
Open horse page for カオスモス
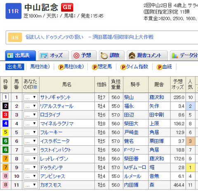tap(51, 185)
